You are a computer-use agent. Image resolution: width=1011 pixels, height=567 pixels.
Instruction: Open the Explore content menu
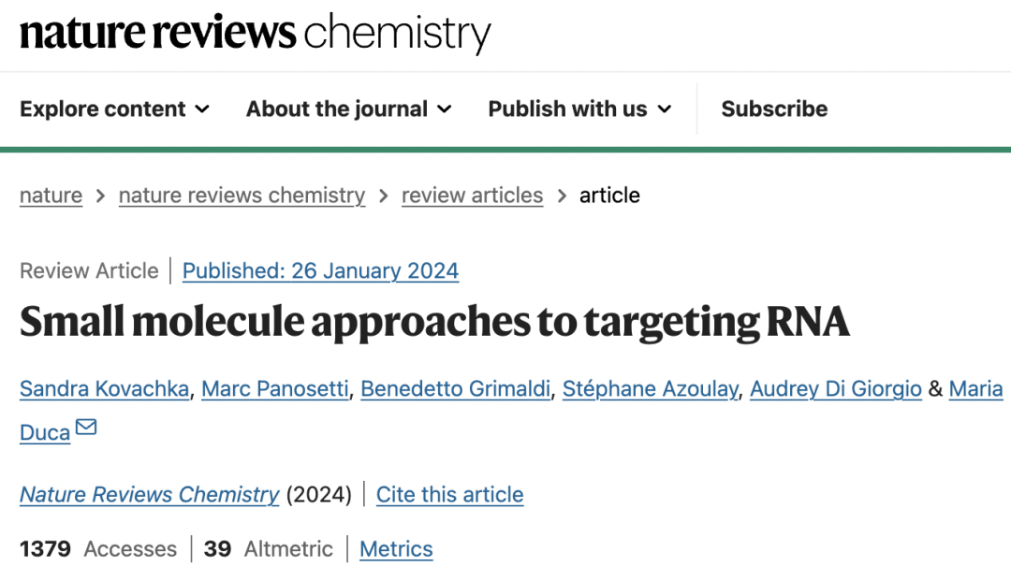103,109
